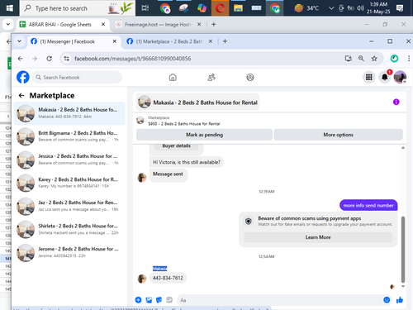The height and width of the screenshot is (310, 413).
Task: Click Windows search box Type here to search
Action: click(x=78, y=8)
